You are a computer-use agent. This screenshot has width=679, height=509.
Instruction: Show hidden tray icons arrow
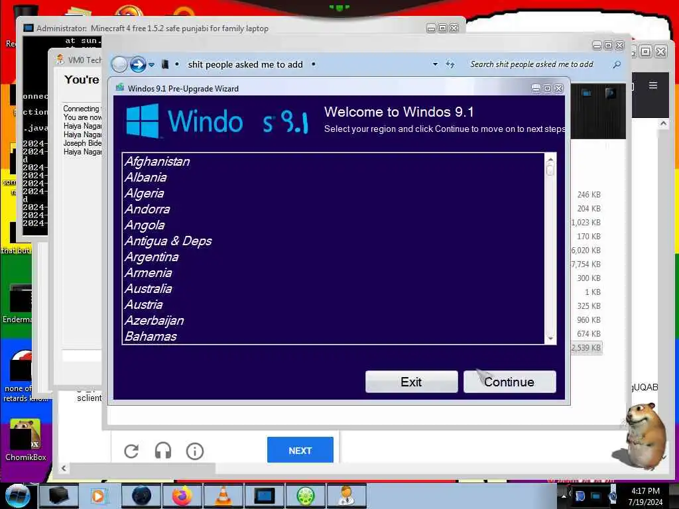(x=564, y=495)
